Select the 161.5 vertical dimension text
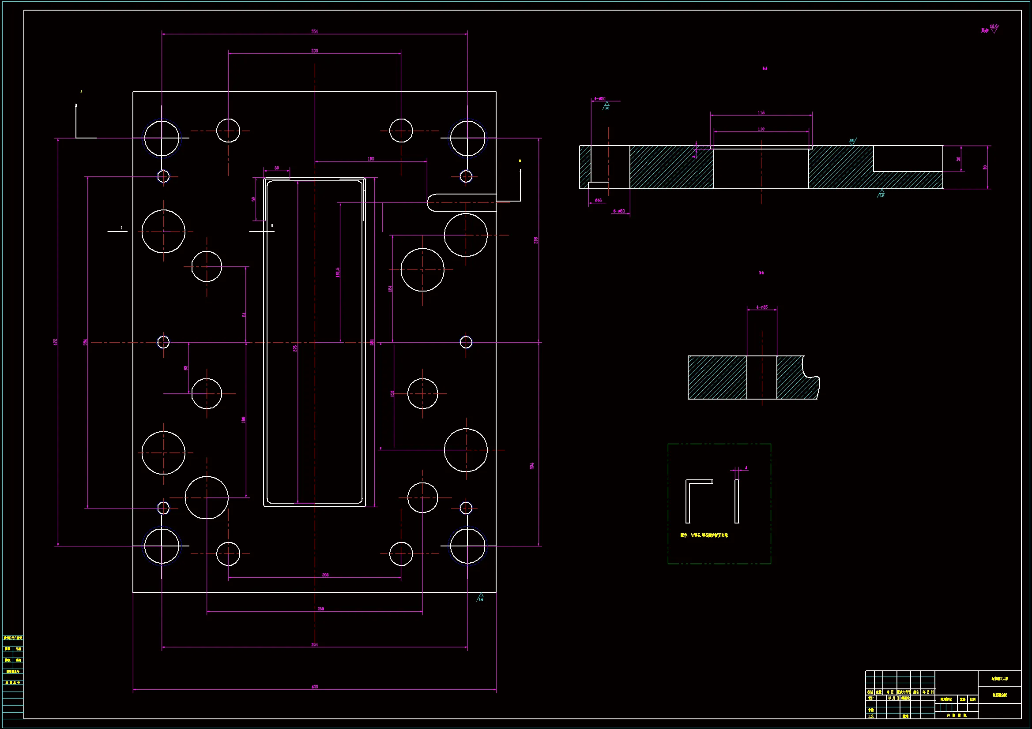This screenshot has width=1032, height=729. point(338,272)
